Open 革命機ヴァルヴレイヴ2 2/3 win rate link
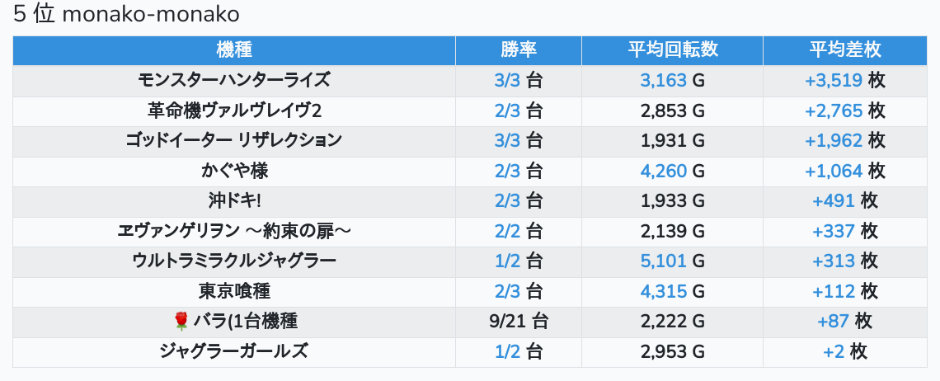This screenshot has height=381, width=940. click(x=508, y=111)
